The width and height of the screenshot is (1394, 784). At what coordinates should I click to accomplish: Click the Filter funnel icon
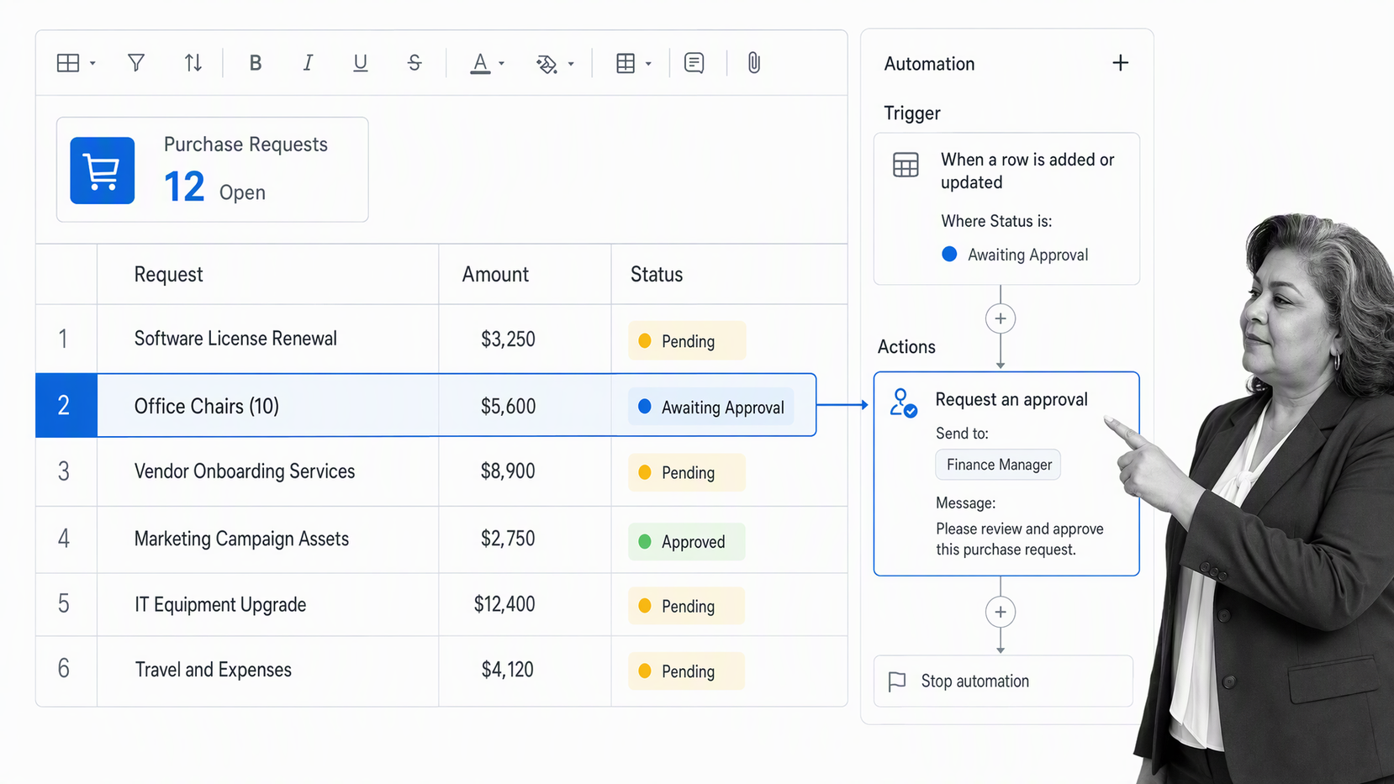coord(136,63)
